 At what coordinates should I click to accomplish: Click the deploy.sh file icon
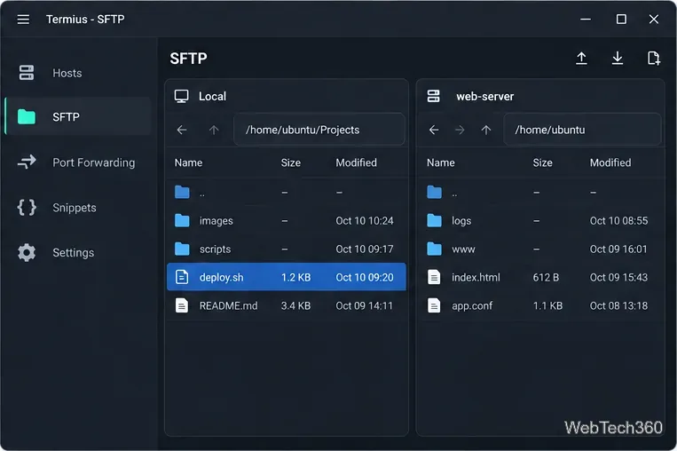(182, 277)
